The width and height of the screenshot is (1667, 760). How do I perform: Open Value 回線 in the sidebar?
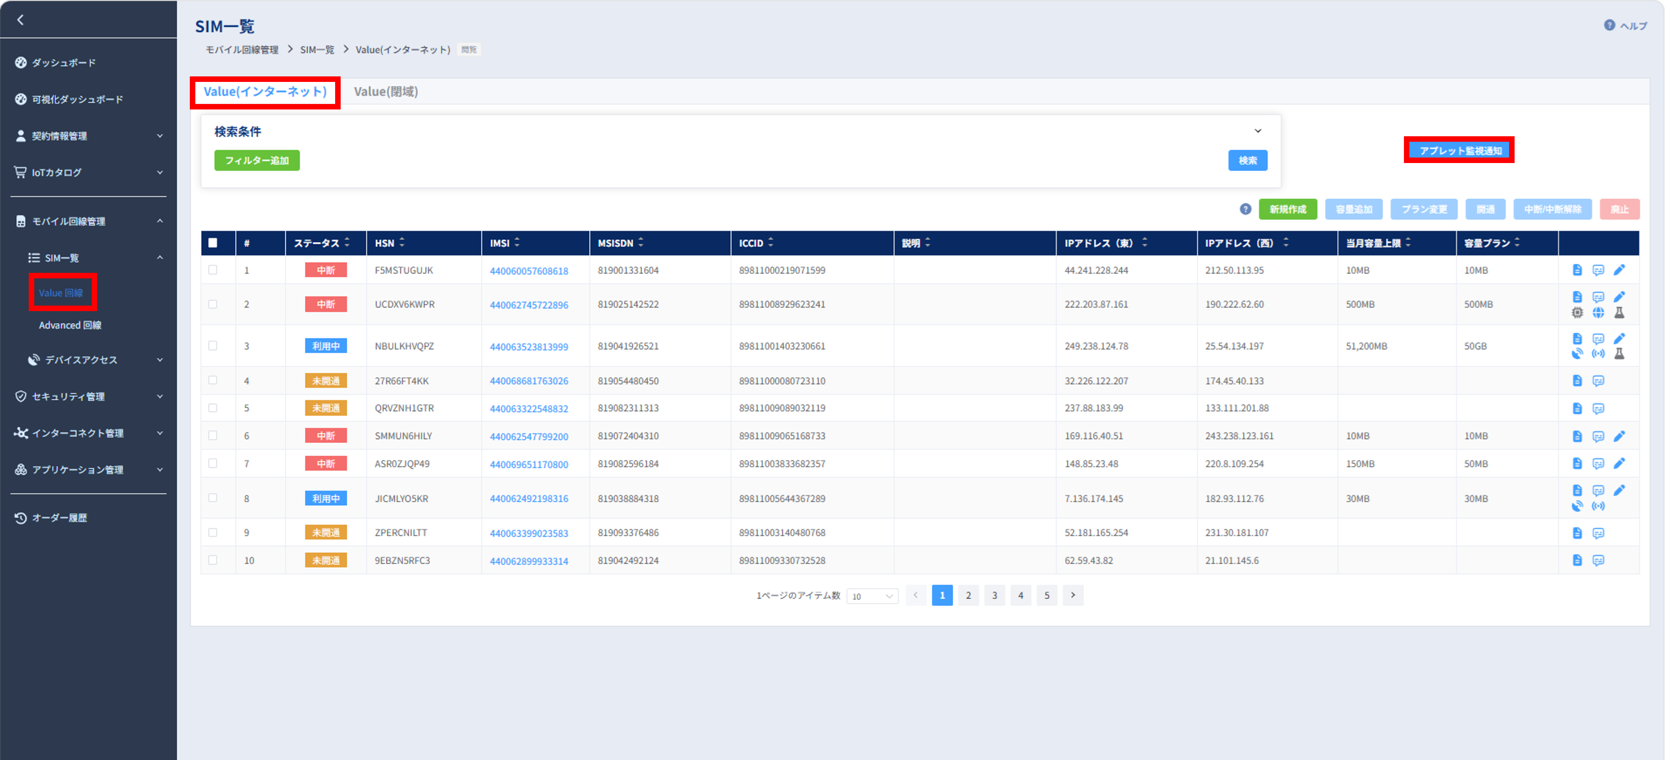coord(61,293)
